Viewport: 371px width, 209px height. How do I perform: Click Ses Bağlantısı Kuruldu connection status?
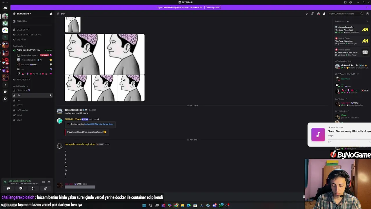(x=20, y=181)
